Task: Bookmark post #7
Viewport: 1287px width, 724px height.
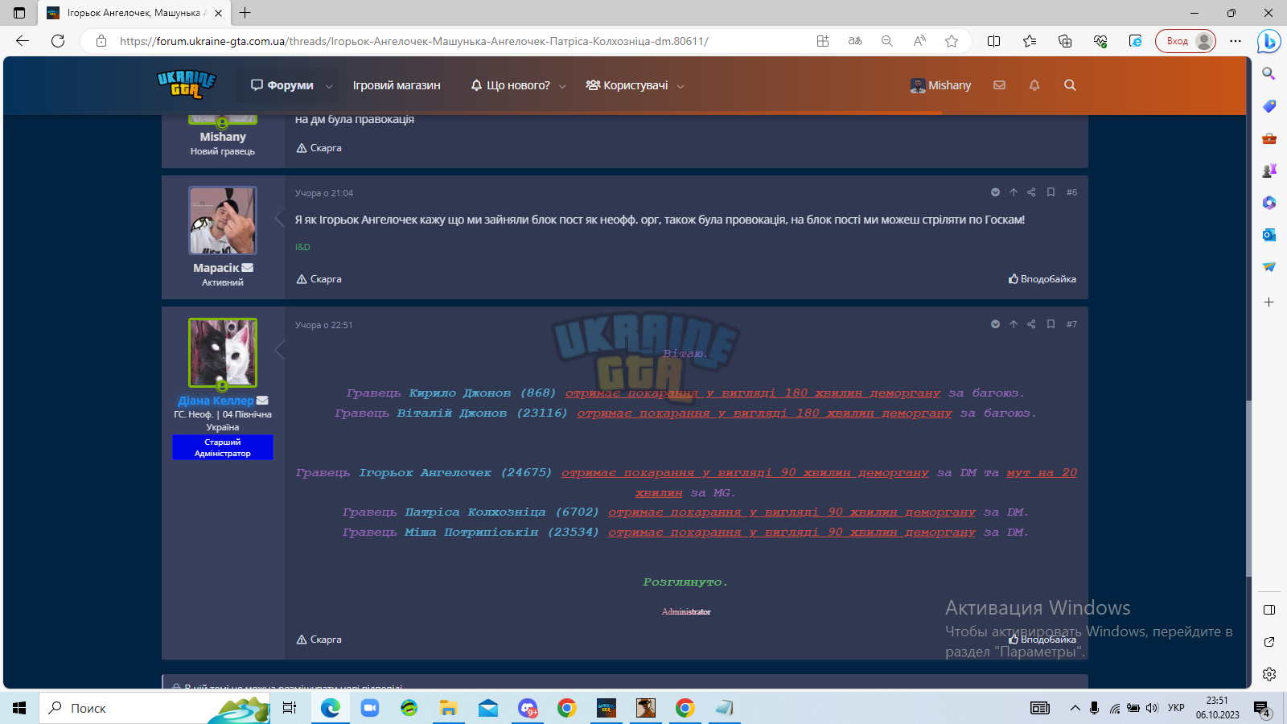Action: 1051,324
